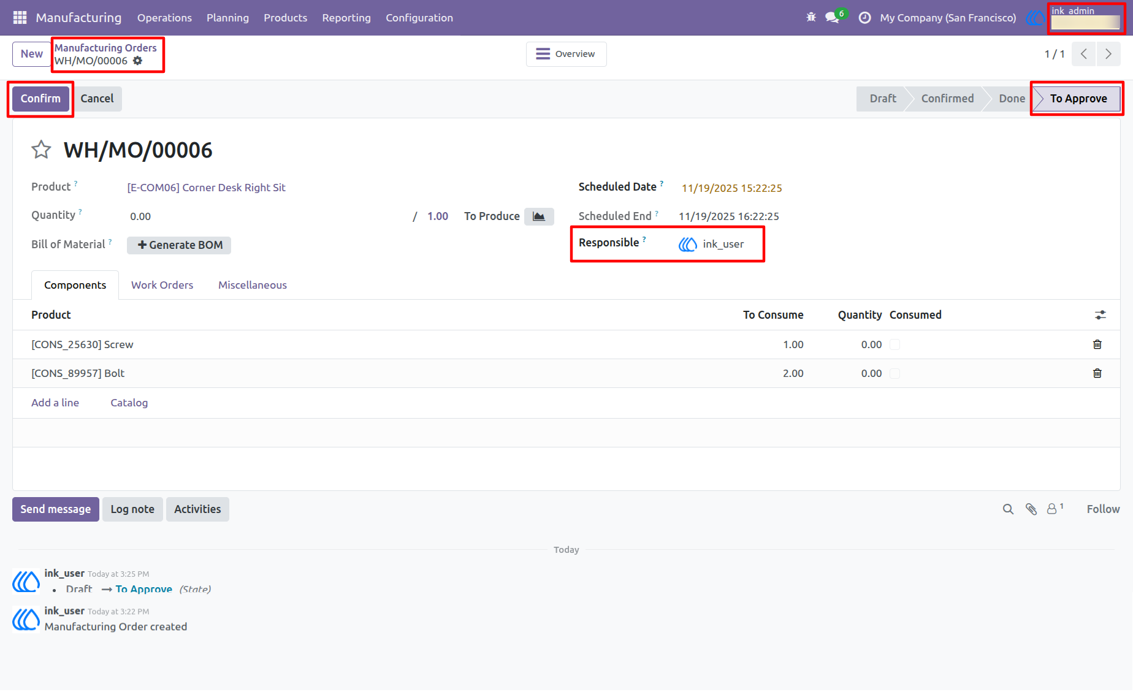Open the attachments paperclip icon

tap(1031, 509)
